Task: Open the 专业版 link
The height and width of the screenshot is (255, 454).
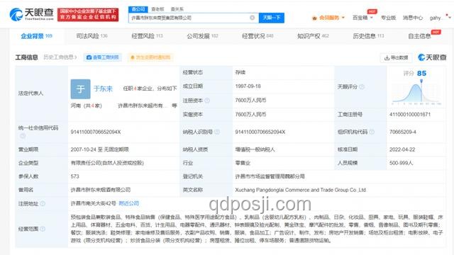Action: [388, 18]
